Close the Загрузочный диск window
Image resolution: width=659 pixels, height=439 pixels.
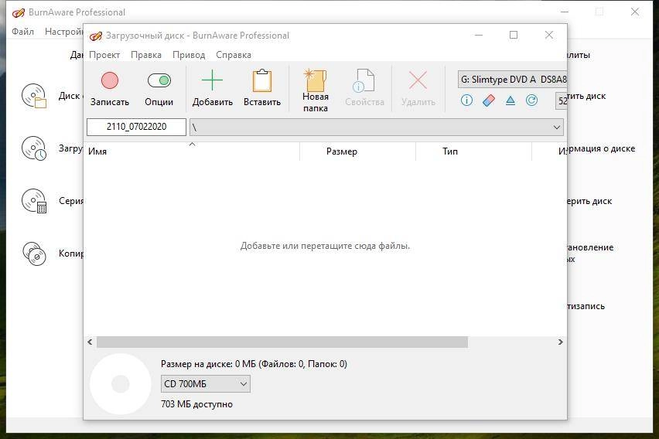pyautogui.click(x=549, y=35)
